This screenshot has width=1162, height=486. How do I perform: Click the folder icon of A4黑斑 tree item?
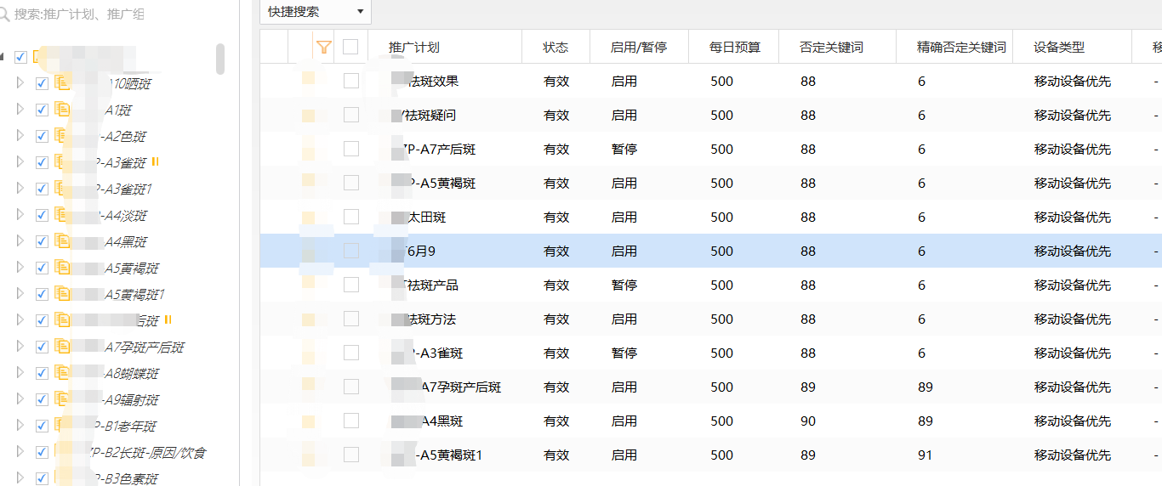[62, 240]
